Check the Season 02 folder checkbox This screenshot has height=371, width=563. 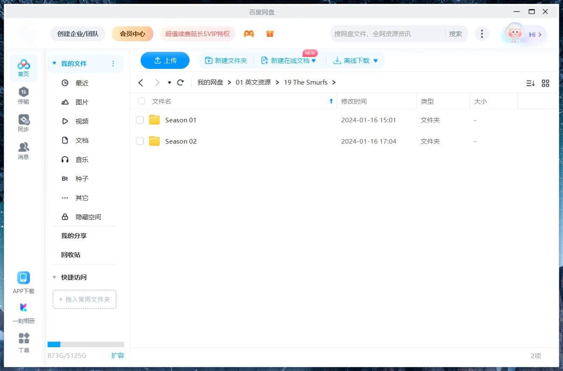coord(140,141)
